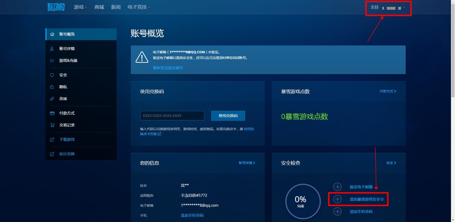This screenshot has width=455, height=222.
Task: Click the 0% 完成 progress circle
Action: tap(303, 201)
